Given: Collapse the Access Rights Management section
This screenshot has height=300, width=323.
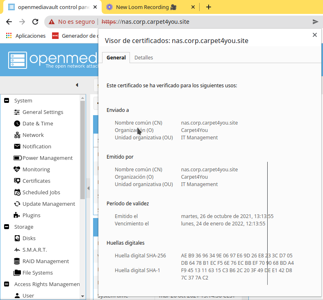Looking at the screenshot, I should tap(7, 284).
